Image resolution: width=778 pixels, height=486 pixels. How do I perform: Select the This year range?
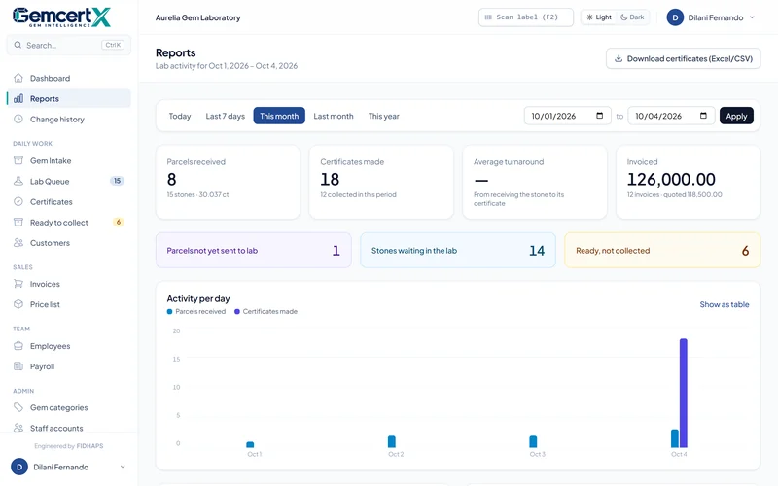tap(383, 116)
